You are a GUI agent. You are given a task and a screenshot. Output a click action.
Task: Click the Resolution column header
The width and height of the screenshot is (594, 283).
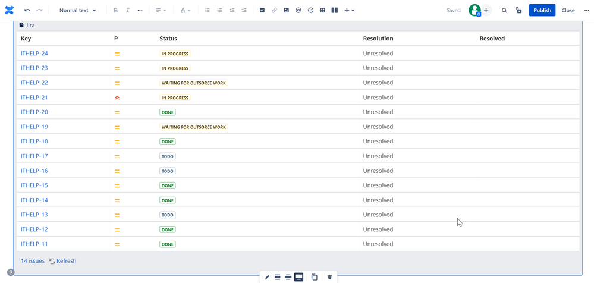coord(378,39)
